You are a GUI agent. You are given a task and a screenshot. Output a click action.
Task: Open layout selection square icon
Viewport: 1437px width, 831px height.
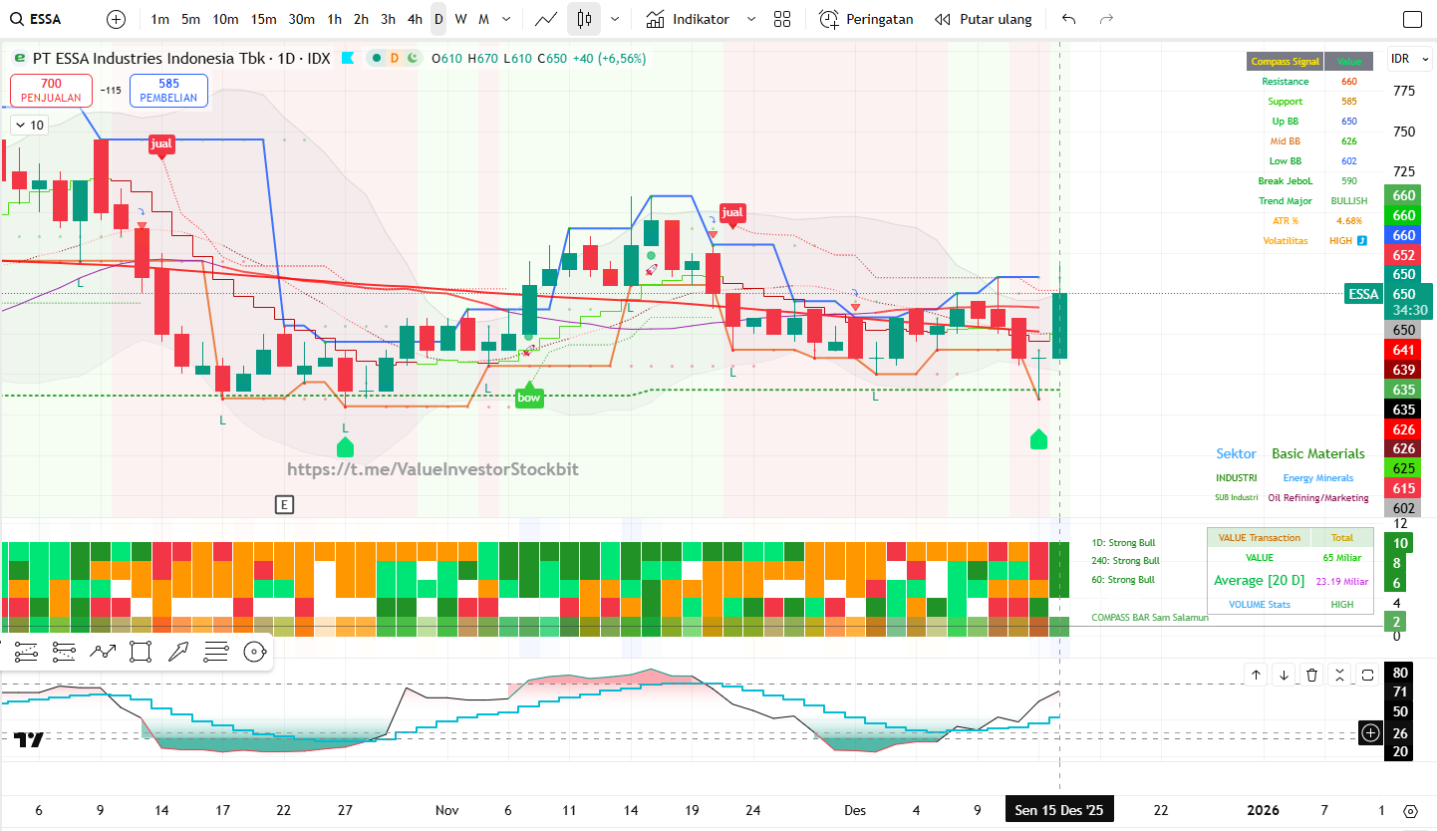1412,19
